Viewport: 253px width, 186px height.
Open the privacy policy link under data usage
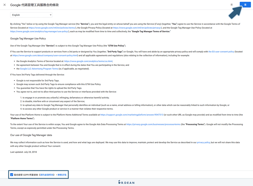click(x=203, y=142)
